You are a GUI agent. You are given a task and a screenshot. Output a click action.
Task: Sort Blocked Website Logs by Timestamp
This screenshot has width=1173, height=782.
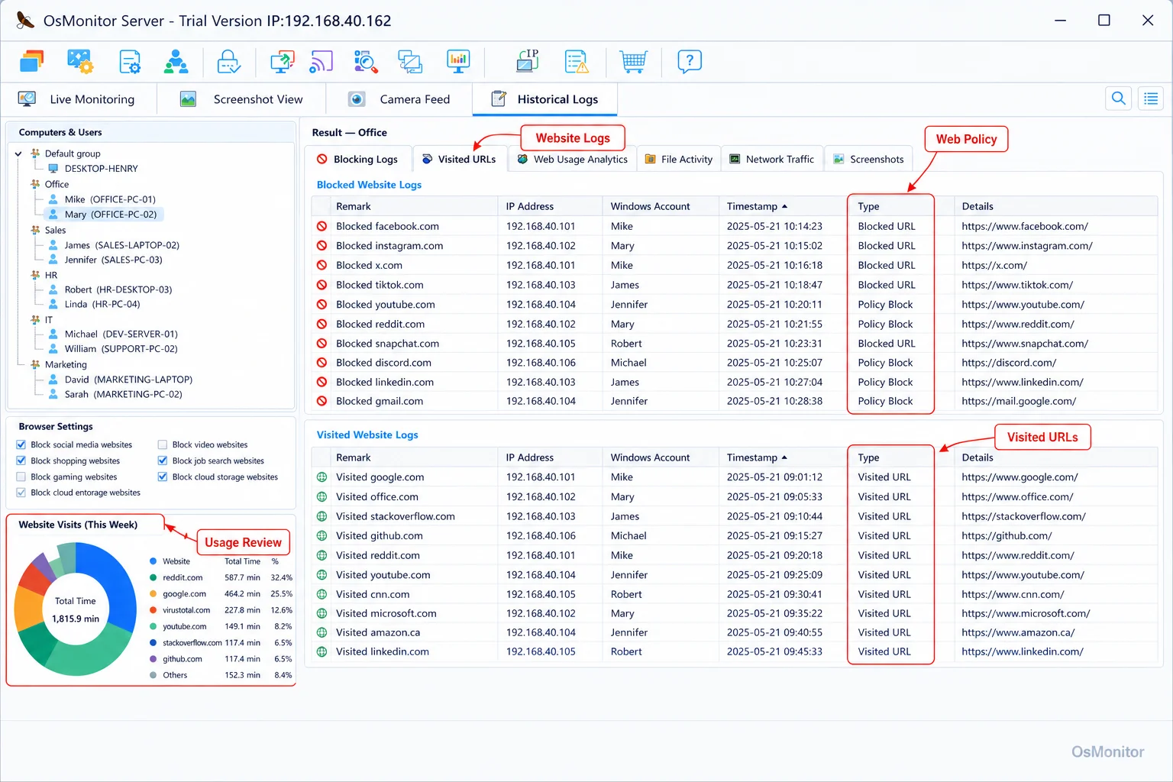757,206
